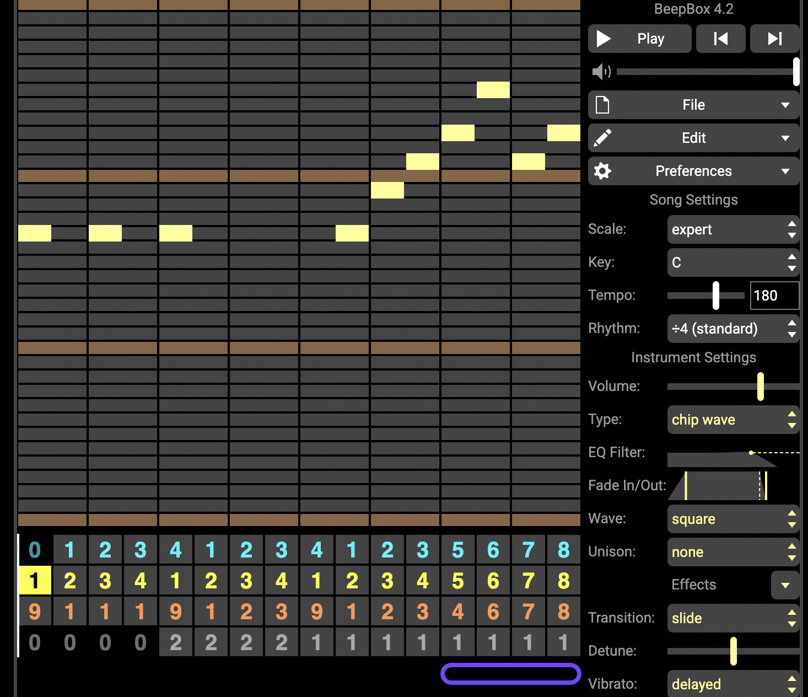The width and height of the screenshot is (808, 697).
Task: Select pattern 7 in the yellow channel row
Action: (x=529, y=581)
